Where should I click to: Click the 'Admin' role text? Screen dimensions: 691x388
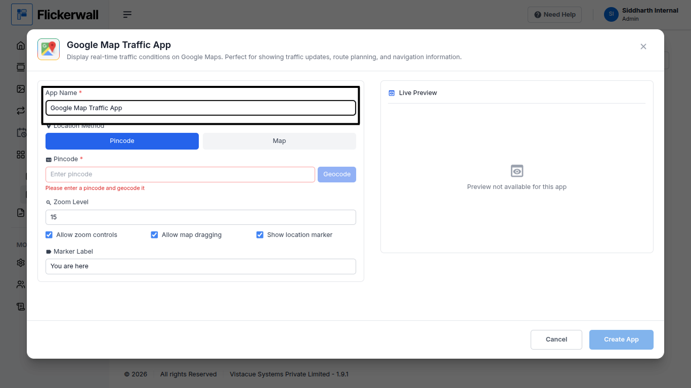coord(630,19)
